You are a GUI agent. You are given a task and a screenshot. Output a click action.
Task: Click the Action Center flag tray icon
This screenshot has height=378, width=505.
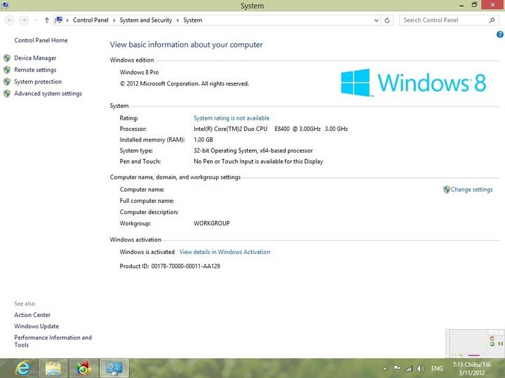[396, 368]
